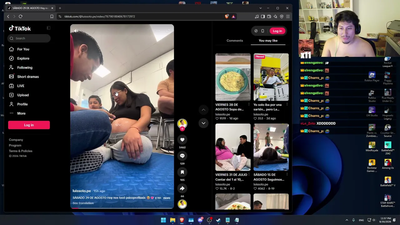This screenshot has width=400, height=225.
Task: Open the SÁBADO 15 DE AGOSTO video thumbnail
Action: pyautogui.click(x=271, y=147)
